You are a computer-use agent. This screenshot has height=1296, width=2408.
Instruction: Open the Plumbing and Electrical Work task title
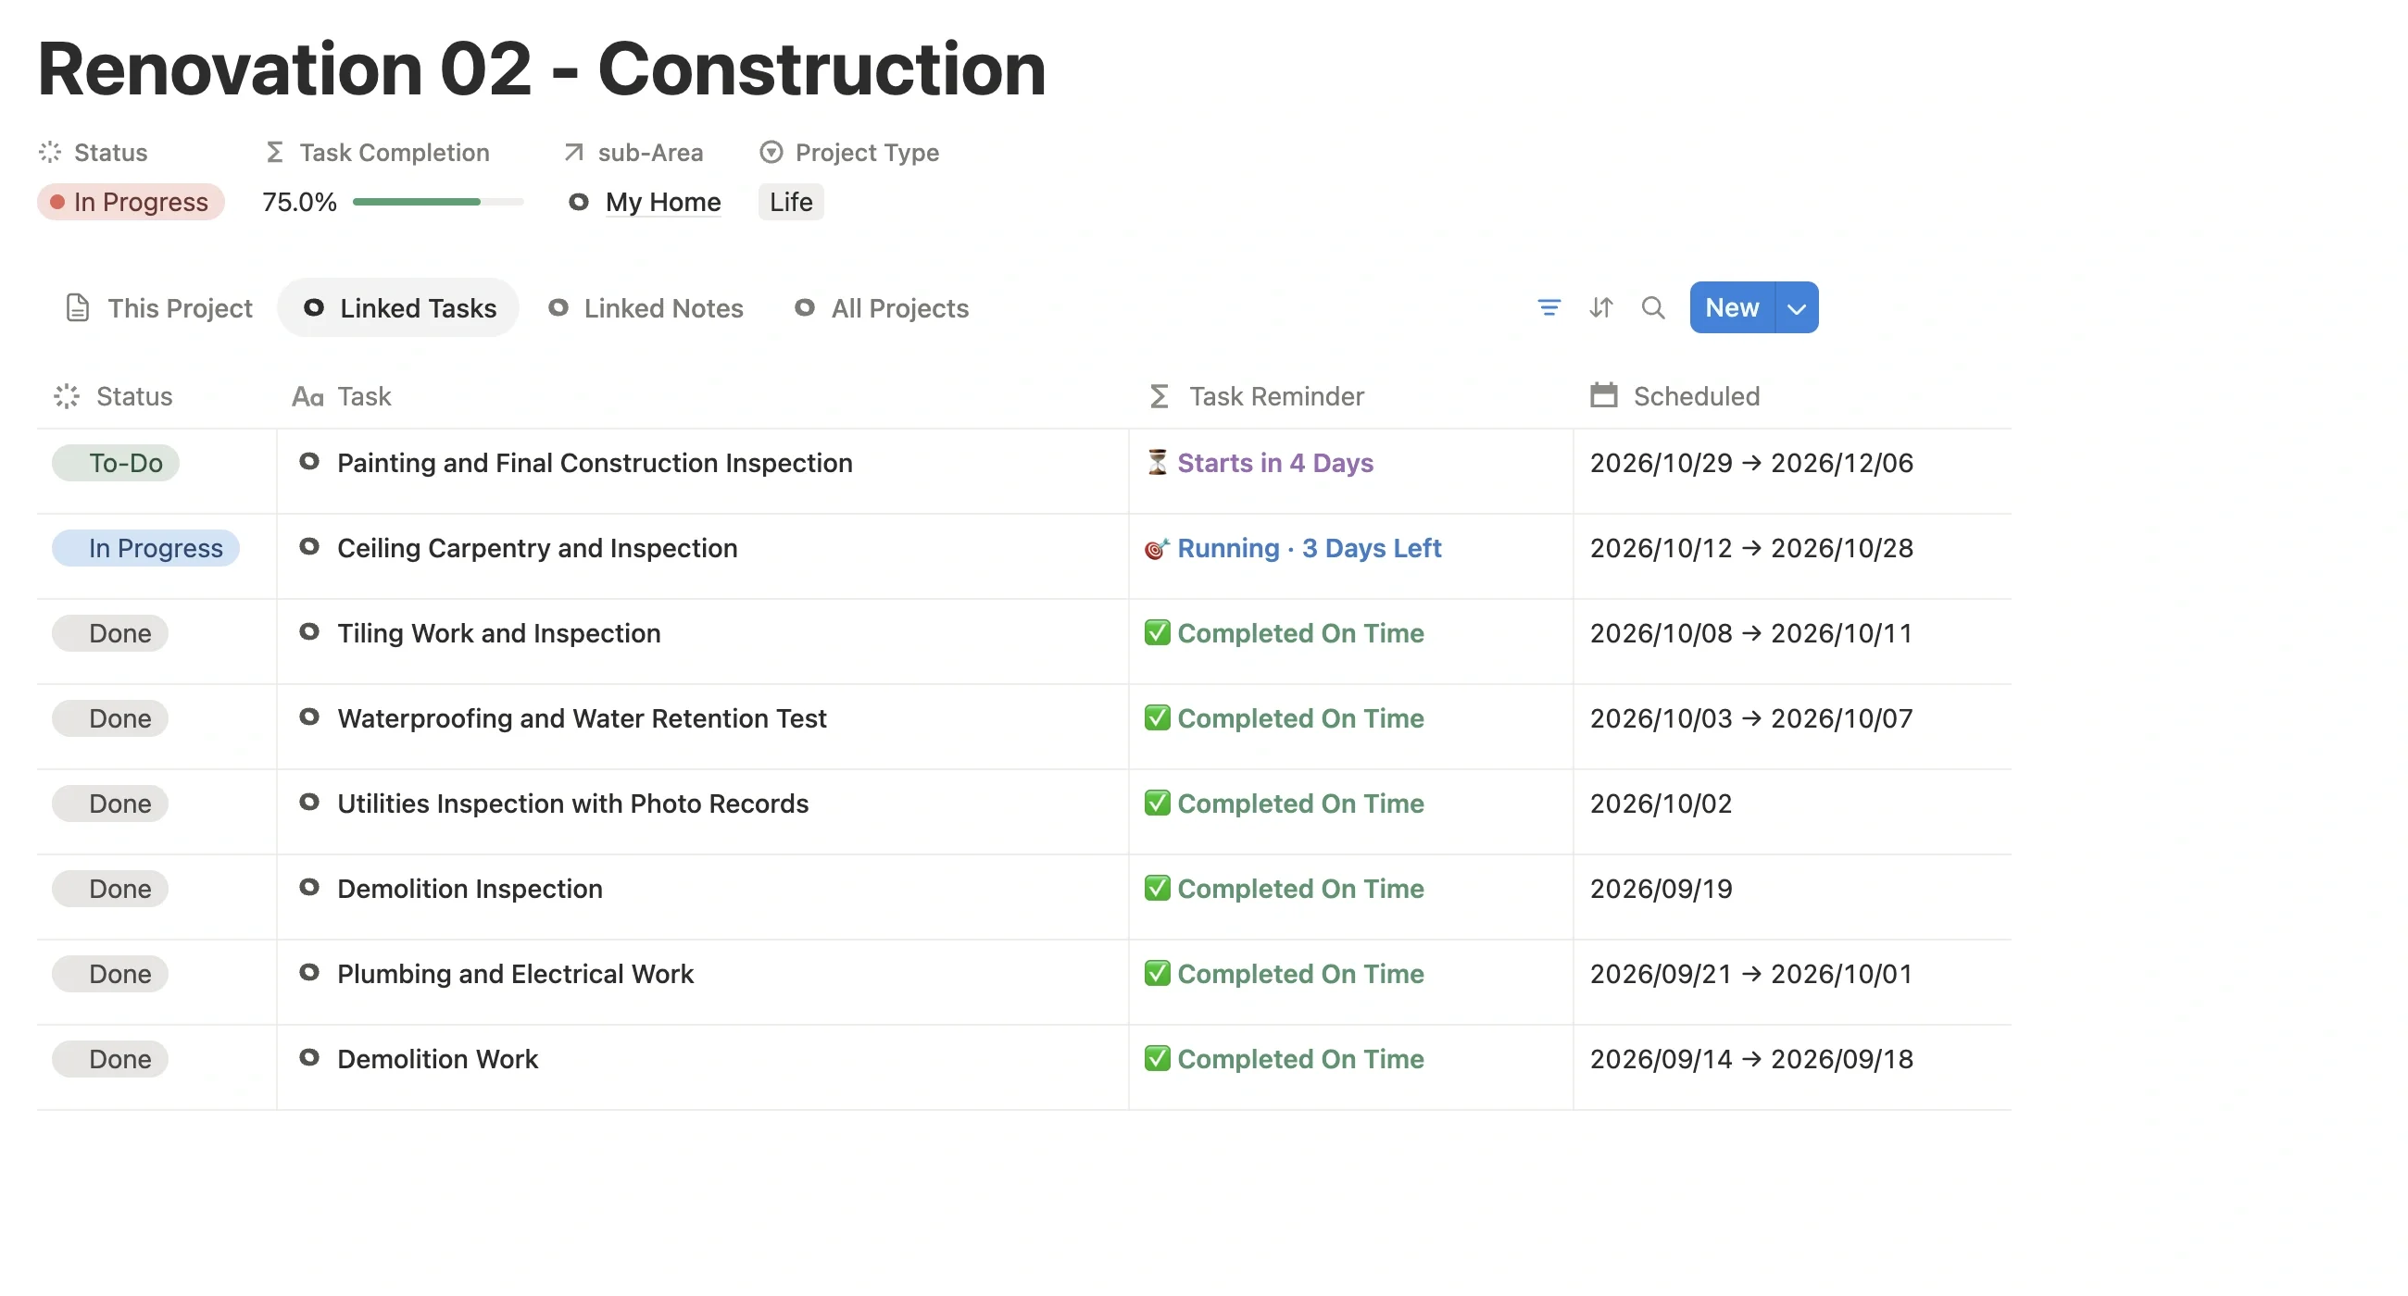pos(515,974)
